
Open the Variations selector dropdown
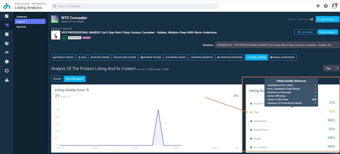(277, 45)
